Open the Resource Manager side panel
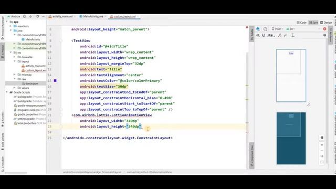Viewport: 336px width, 189px height. pyautogui.click(x=2, y=27)
